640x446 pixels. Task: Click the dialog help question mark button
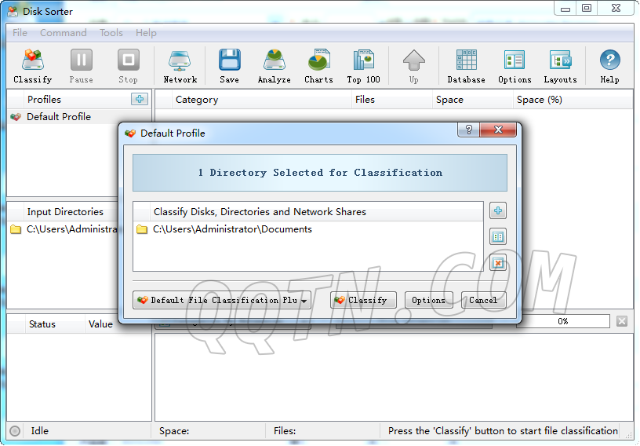point(468,130)
